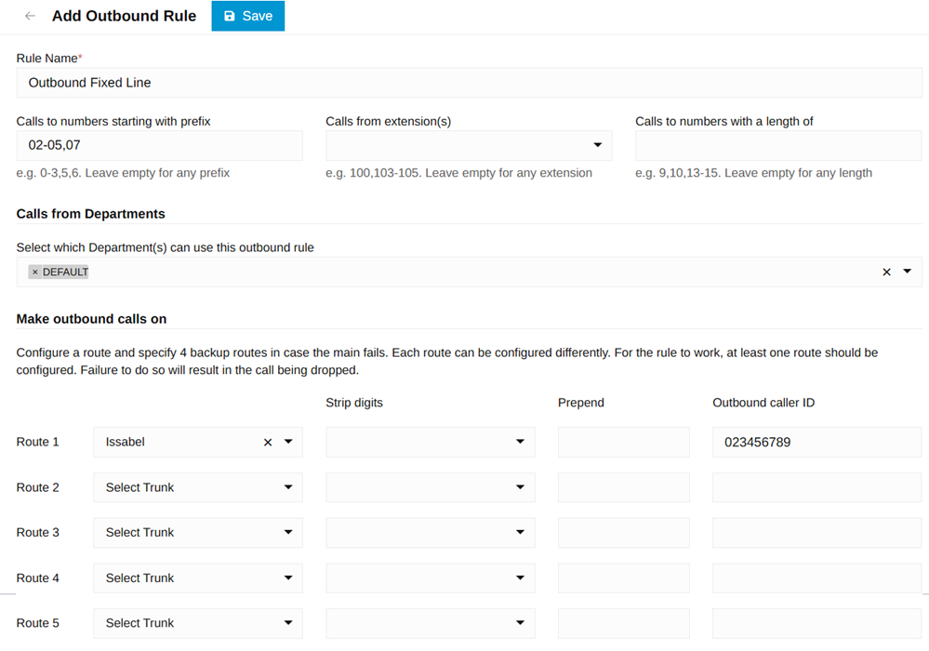Screen dimensions: 929x651
Task: Edit the Rule Name field
Action: (x=469, y=83)
